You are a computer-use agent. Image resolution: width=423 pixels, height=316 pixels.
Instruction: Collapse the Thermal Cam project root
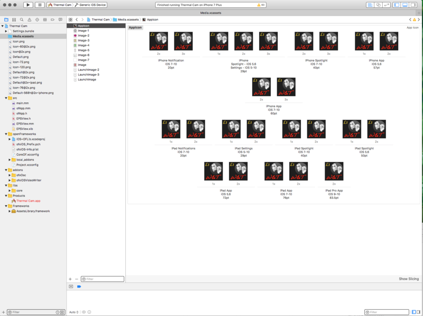coord(3,26)
